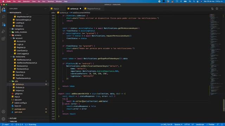Click the open changes compare icon
The height and width of the screenshot is (126, 225).
pos(212,9)
